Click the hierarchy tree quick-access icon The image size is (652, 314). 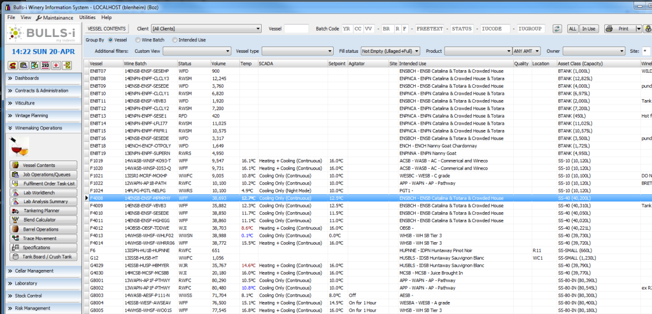(x=67, y=66)
